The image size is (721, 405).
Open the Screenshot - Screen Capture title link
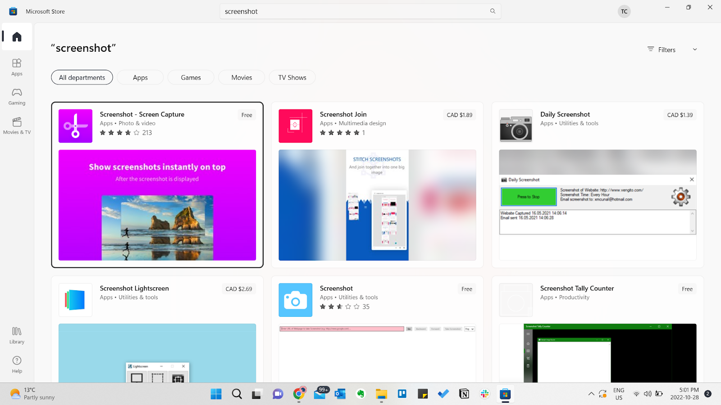pos(142,114)
